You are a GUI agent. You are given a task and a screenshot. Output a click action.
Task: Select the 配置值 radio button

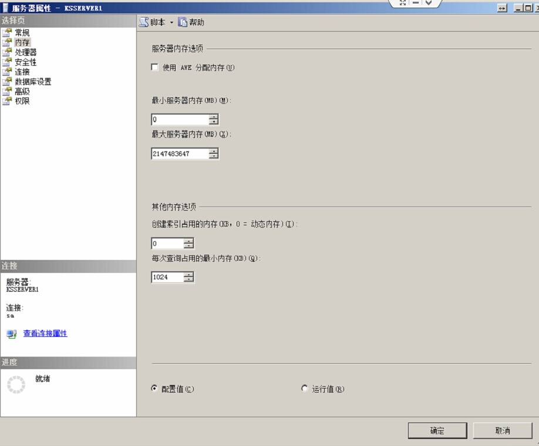(x=154, y=388)
